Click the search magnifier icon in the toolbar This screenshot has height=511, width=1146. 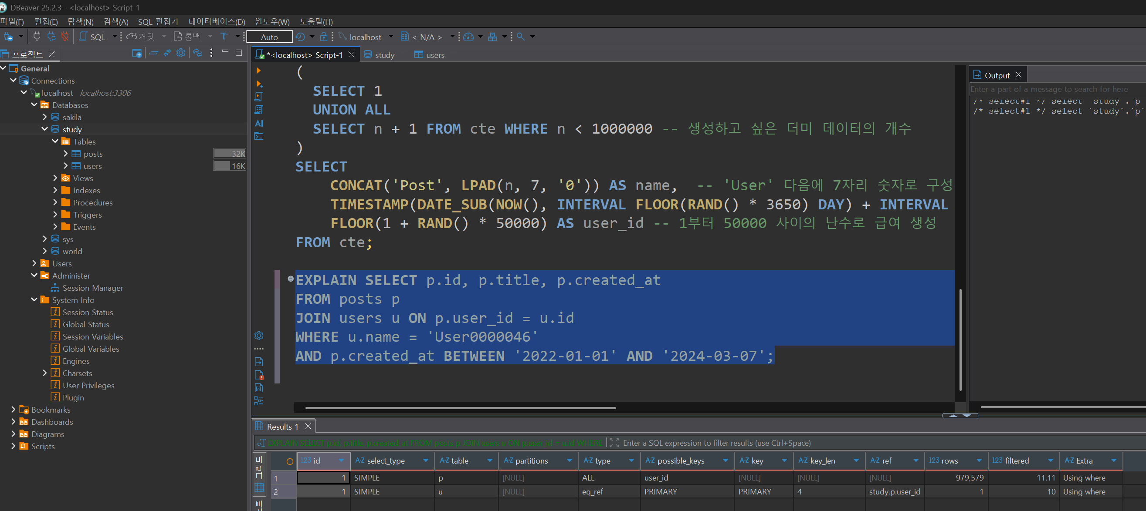pyautogui.click(x=520, y=37)
